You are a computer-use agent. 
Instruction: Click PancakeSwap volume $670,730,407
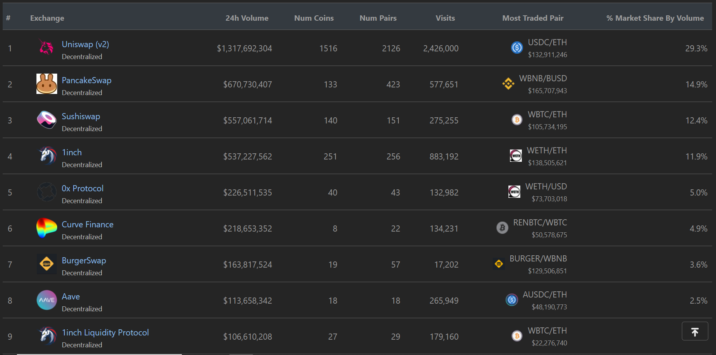click(x=247, y=84)
